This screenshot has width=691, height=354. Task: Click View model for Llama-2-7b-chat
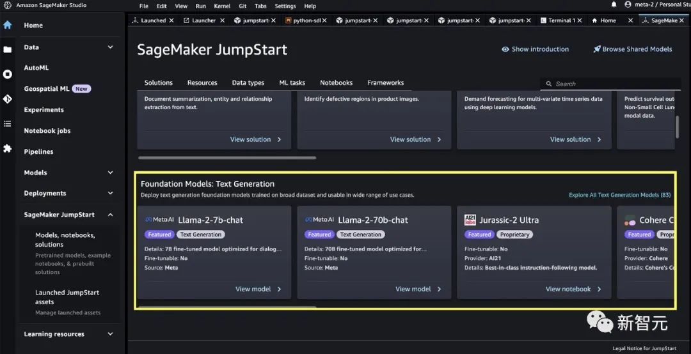pos(258,289)
